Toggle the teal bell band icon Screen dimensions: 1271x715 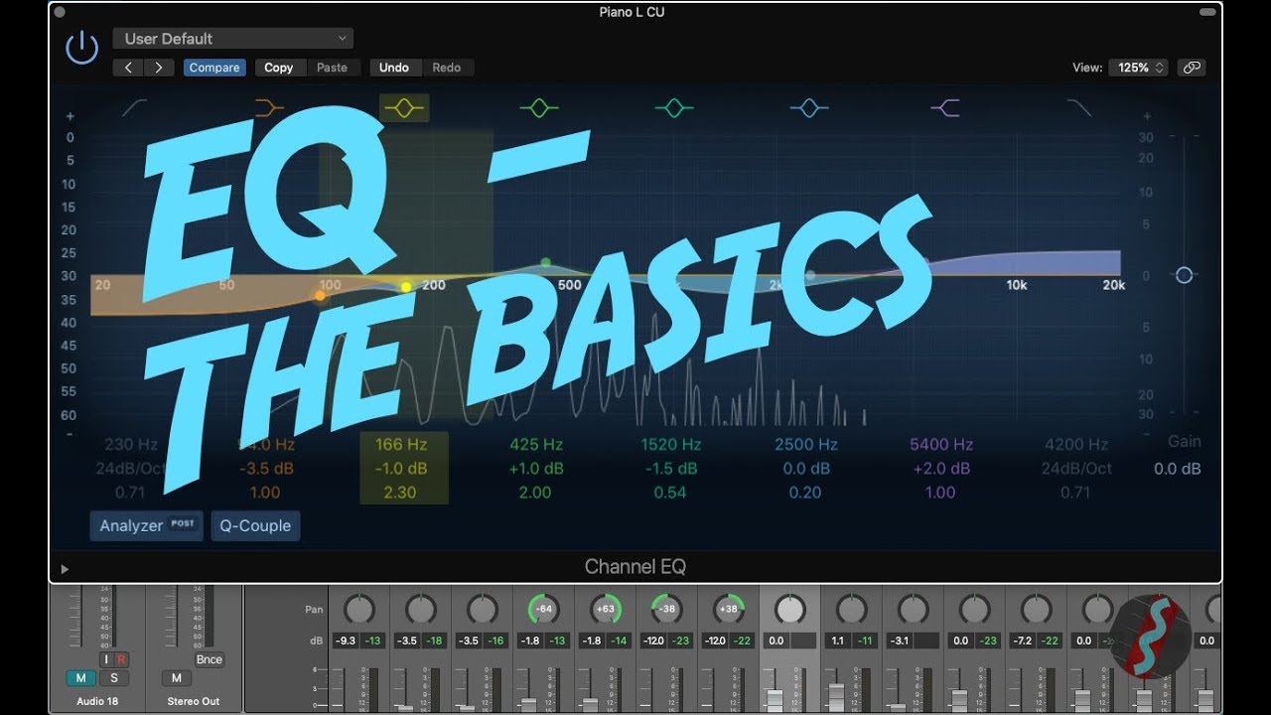tap(674, 108)
